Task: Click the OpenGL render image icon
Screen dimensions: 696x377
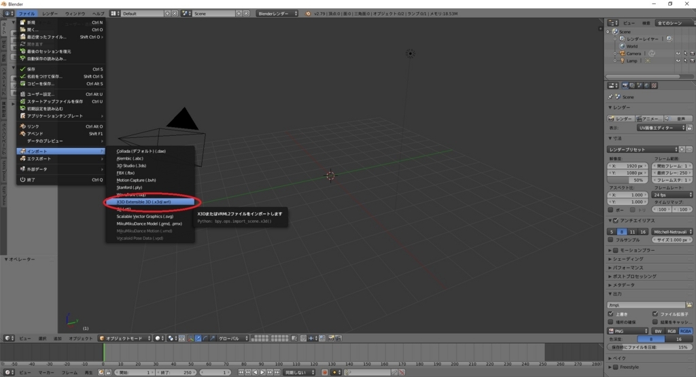Action: [331, 338]
